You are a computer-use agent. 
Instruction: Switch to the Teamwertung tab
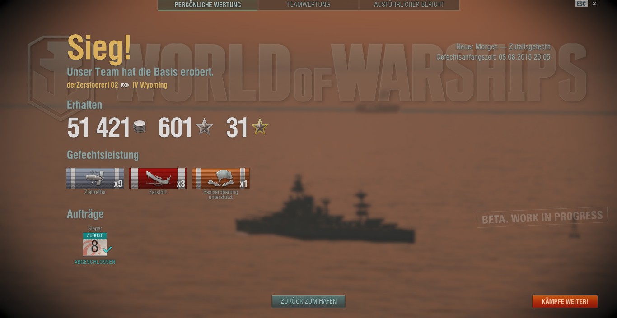[308, 5]
